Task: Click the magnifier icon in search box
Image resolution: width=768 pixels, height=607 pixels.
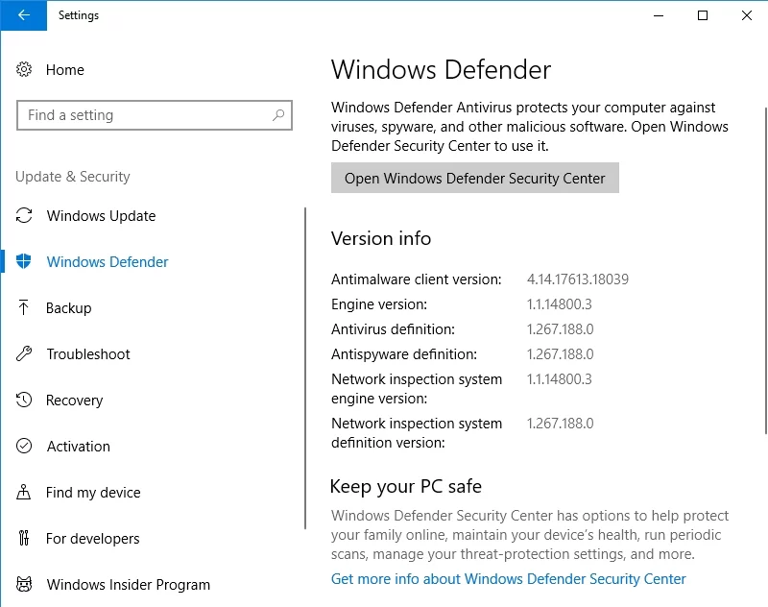Action: [x=278, y=115]
